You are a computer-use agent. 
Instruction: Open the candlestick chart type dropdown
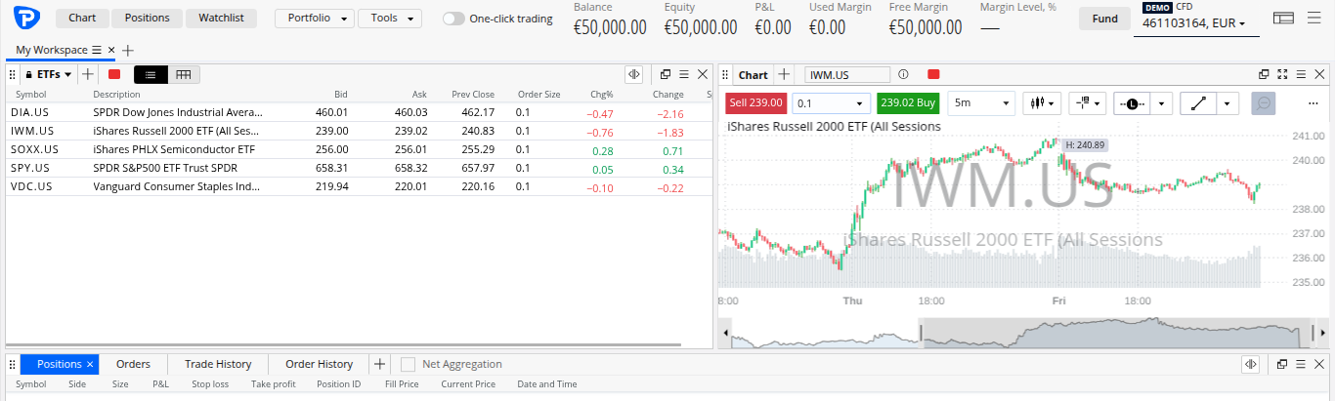point(1042,103)
